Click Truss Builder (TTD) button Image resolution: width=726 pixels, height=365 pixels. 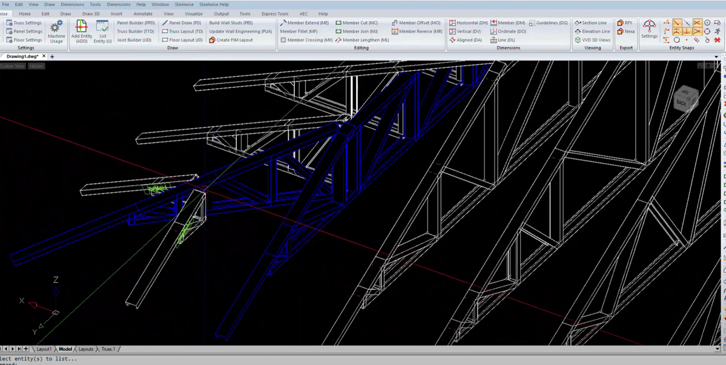135,31
